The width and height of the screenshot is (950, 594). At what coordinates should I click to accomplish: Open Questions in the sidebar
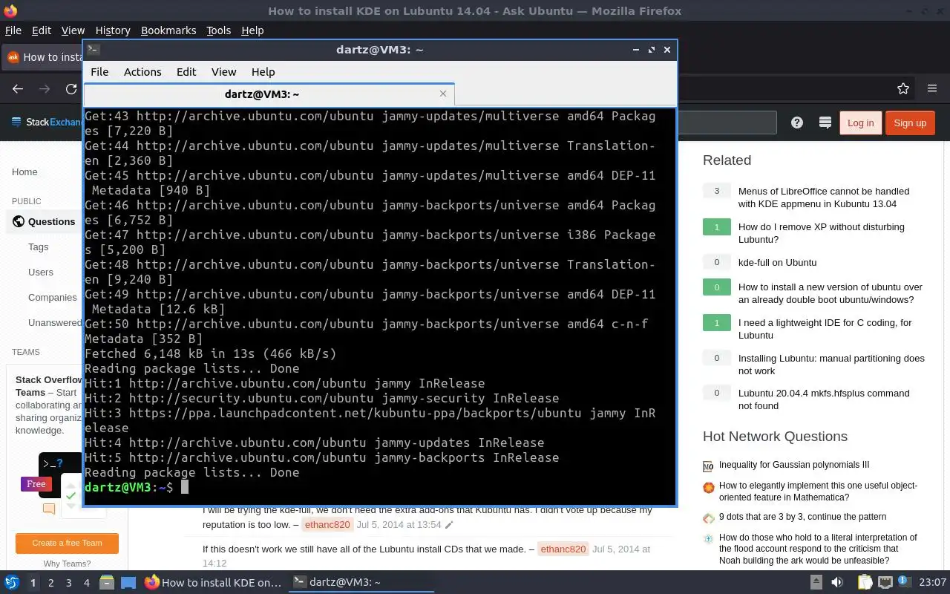(x=51, y=221)
